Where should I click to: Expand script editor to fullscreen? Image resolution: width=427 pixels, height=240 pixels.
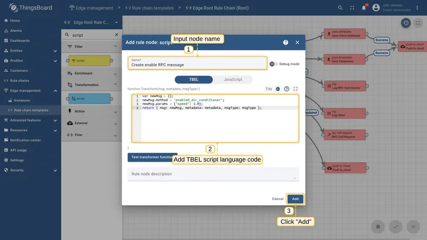pyautogui.click(x=296, y=89)
